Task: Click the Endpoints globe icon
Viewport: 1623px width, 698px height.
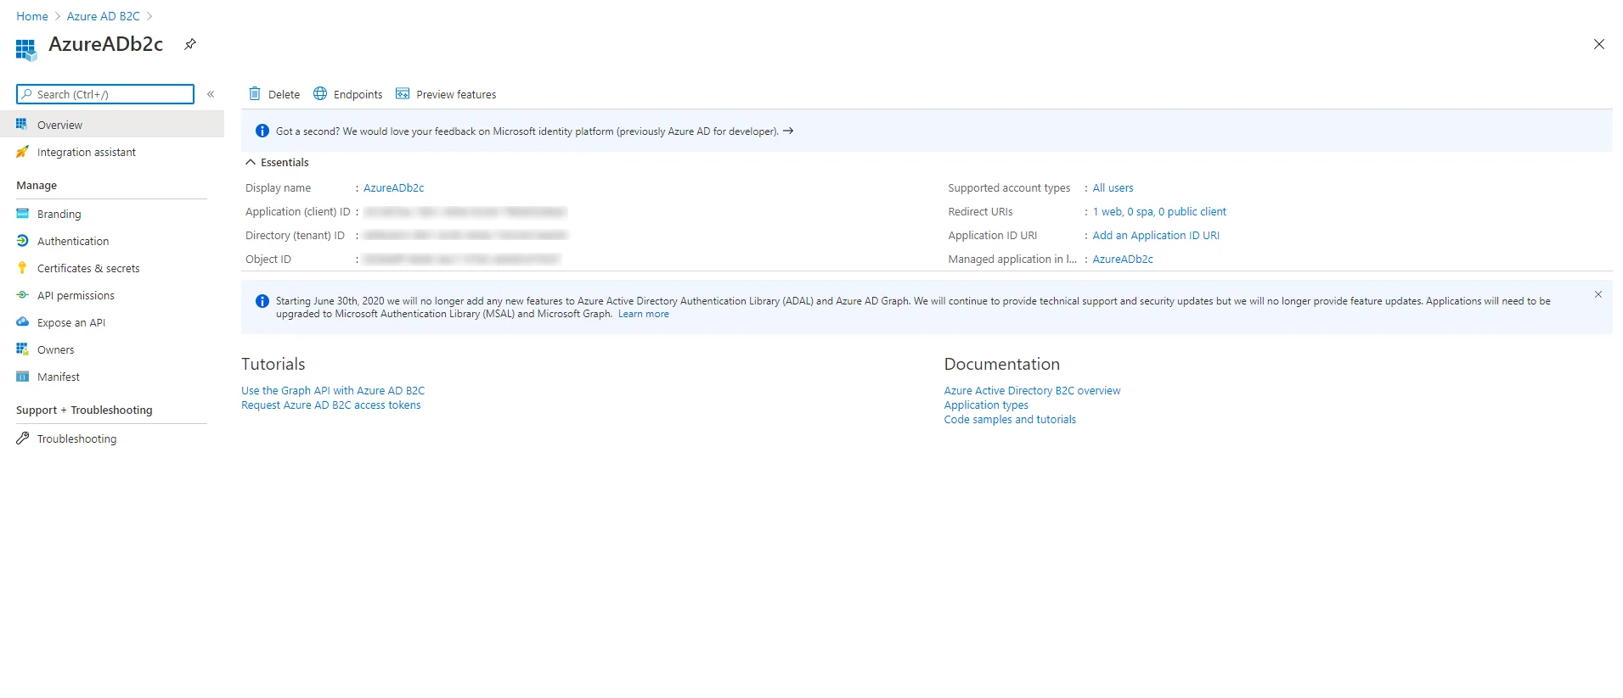Action: coord(320,93)
